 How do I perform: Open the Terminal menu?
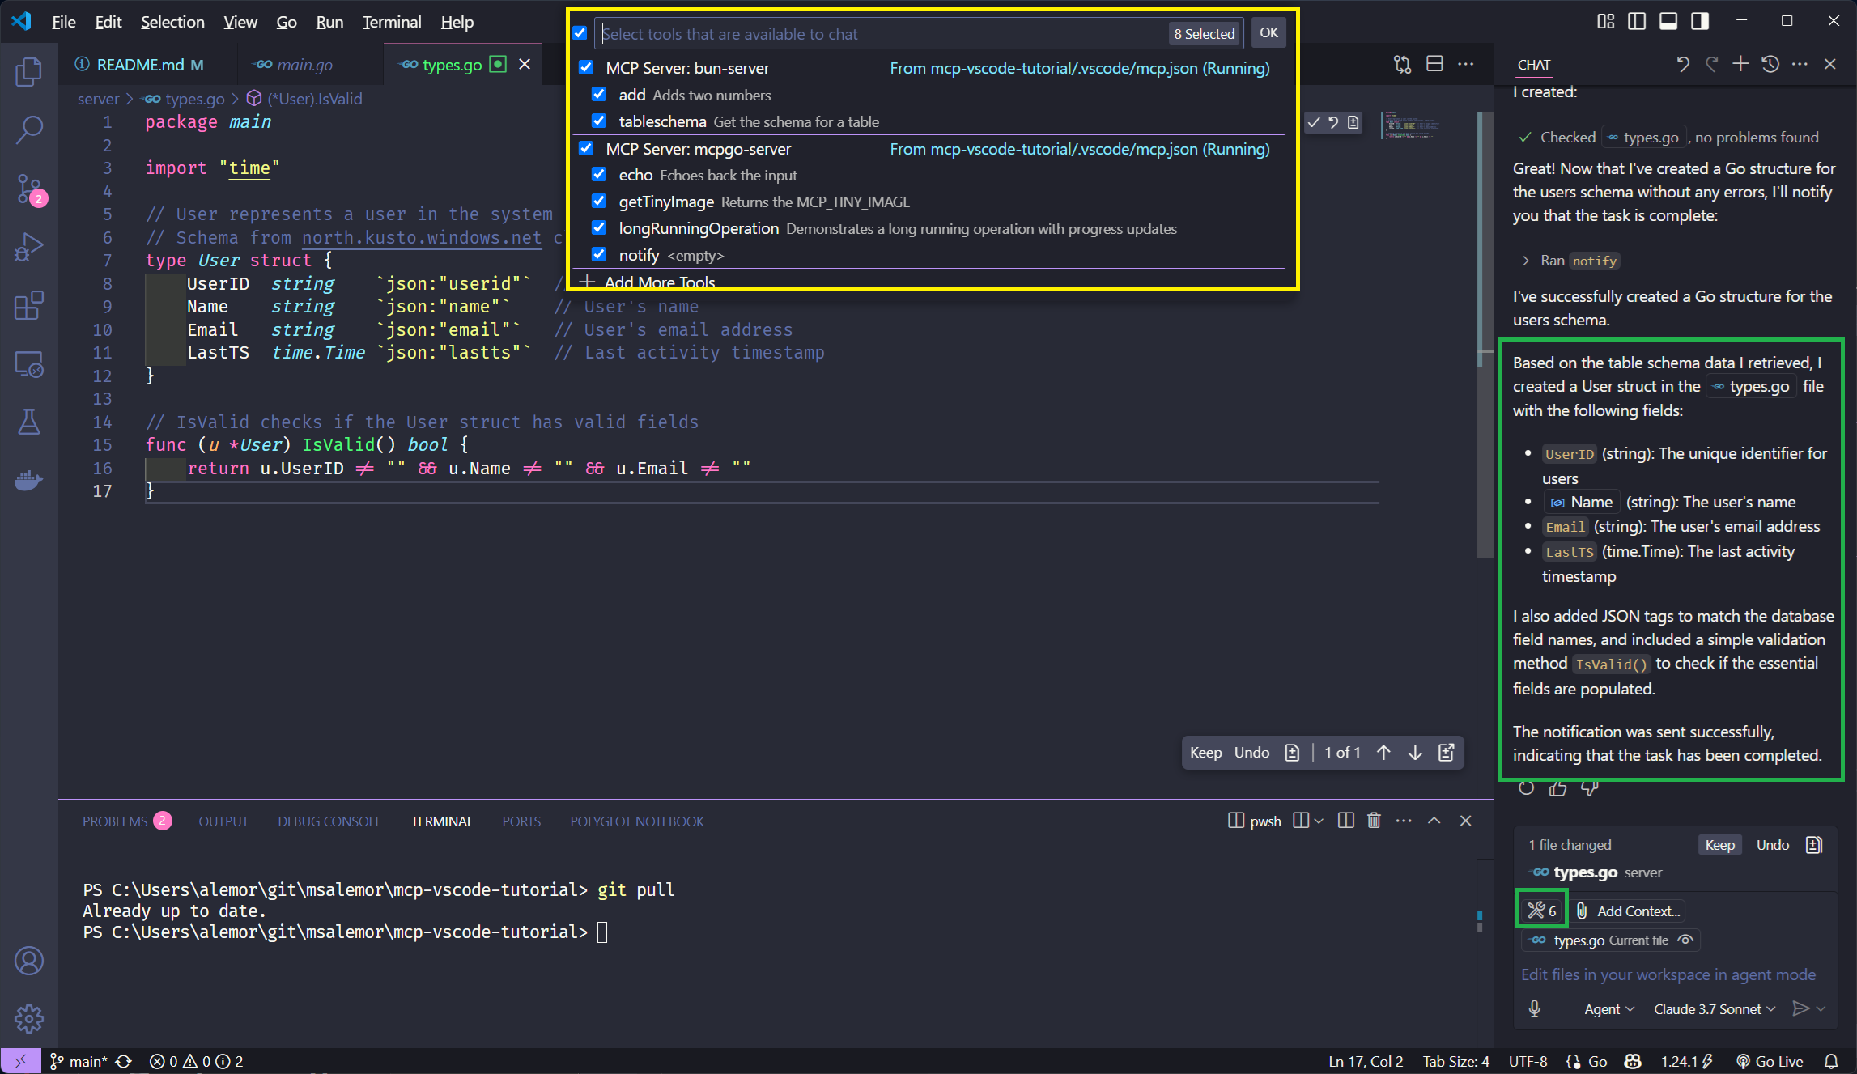tap(392, 22)
